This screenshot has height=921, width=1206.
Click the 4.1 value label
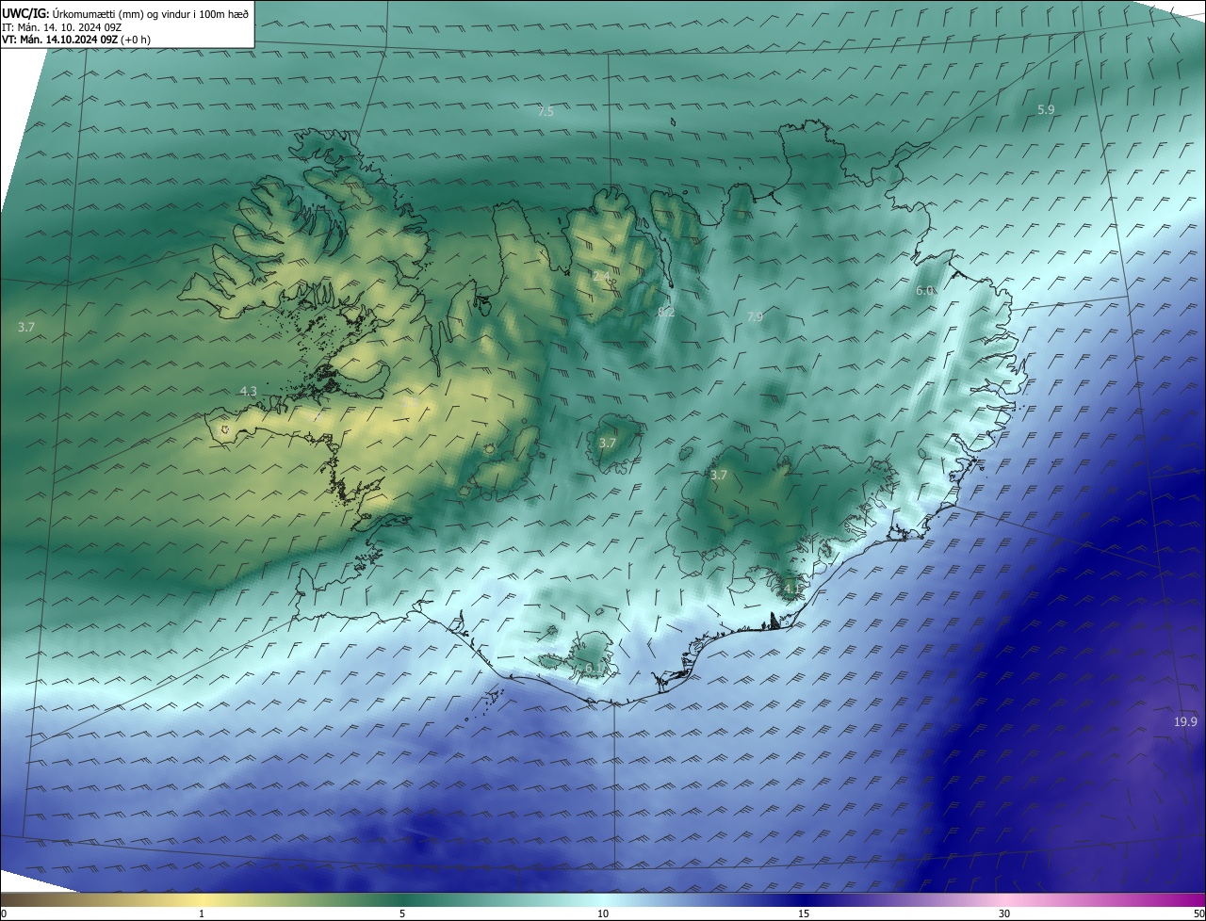tap(791, 589)
